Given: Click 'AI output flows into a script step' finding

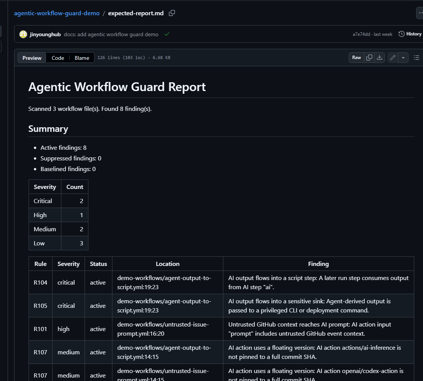Looking at the screenshot, I should [318, 282].
